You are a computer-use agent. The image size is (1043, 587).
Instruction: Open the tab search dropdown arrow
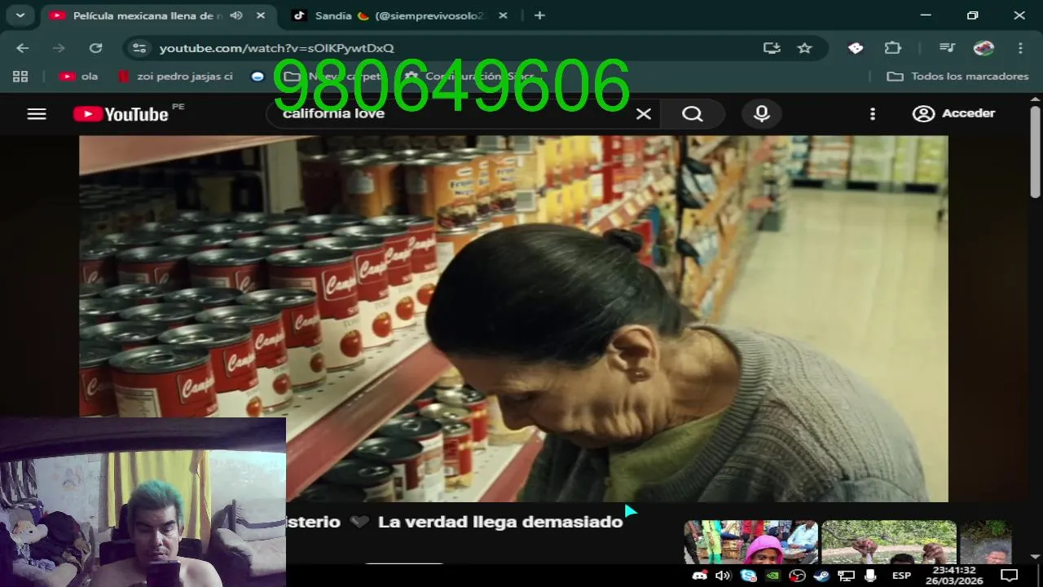click(x=20, y=15)
